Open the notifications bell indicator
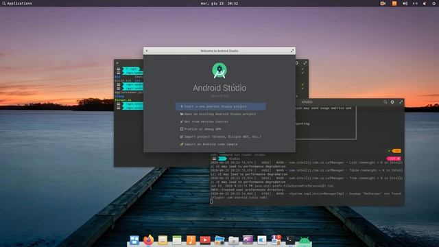Screen dimensions: 439x247 tap(425, 3)
